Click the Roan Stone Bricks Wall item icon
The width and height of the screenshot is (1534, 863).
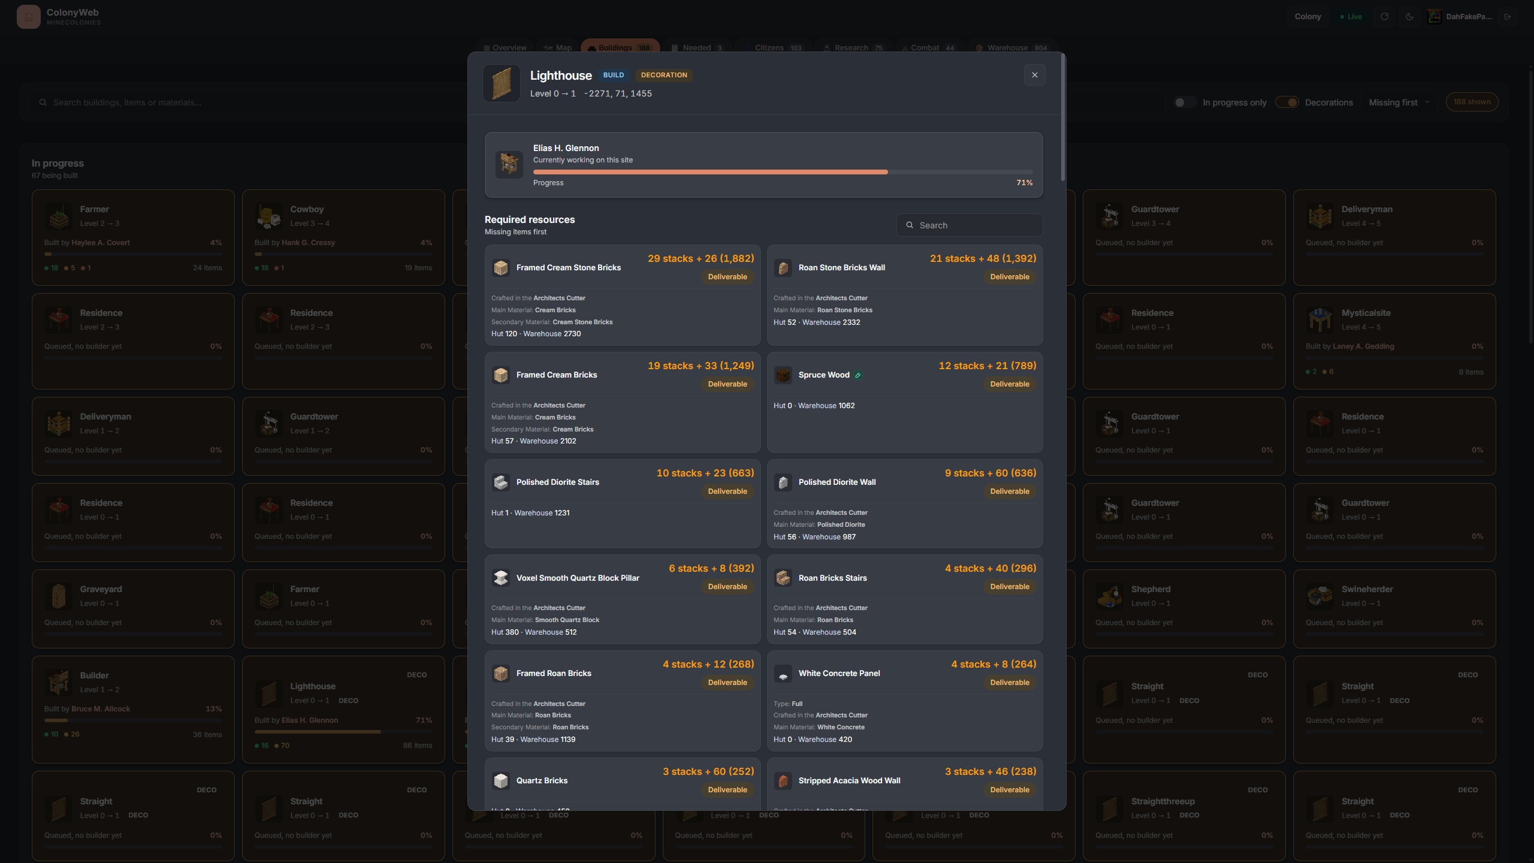pos(783,267)
